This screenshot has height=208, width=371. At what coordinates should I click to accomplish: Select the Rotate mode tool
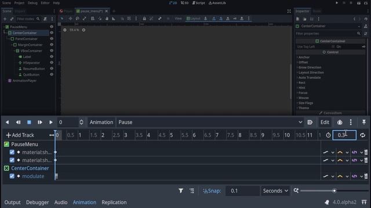tap(77, 18)
